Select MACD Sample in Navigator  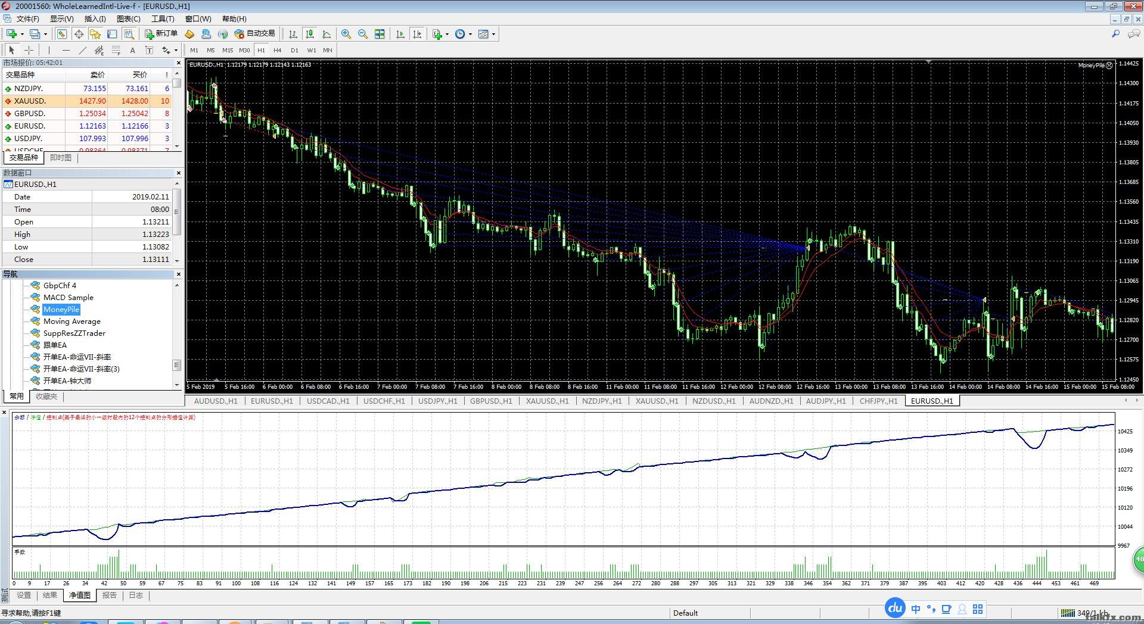pos(68,297)
